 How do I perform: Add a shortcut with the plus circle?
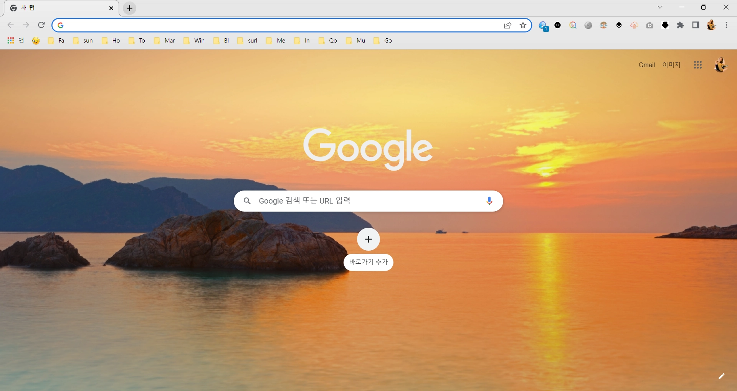point(368,239)
